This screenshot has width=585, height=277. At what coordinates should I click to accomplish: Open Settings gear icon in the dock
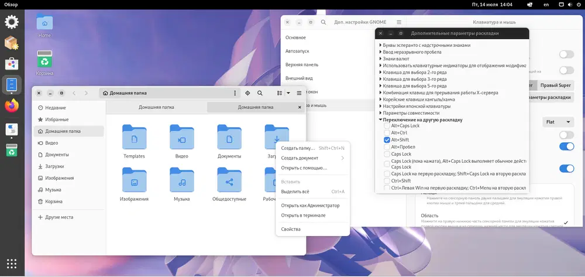(12, 22)
